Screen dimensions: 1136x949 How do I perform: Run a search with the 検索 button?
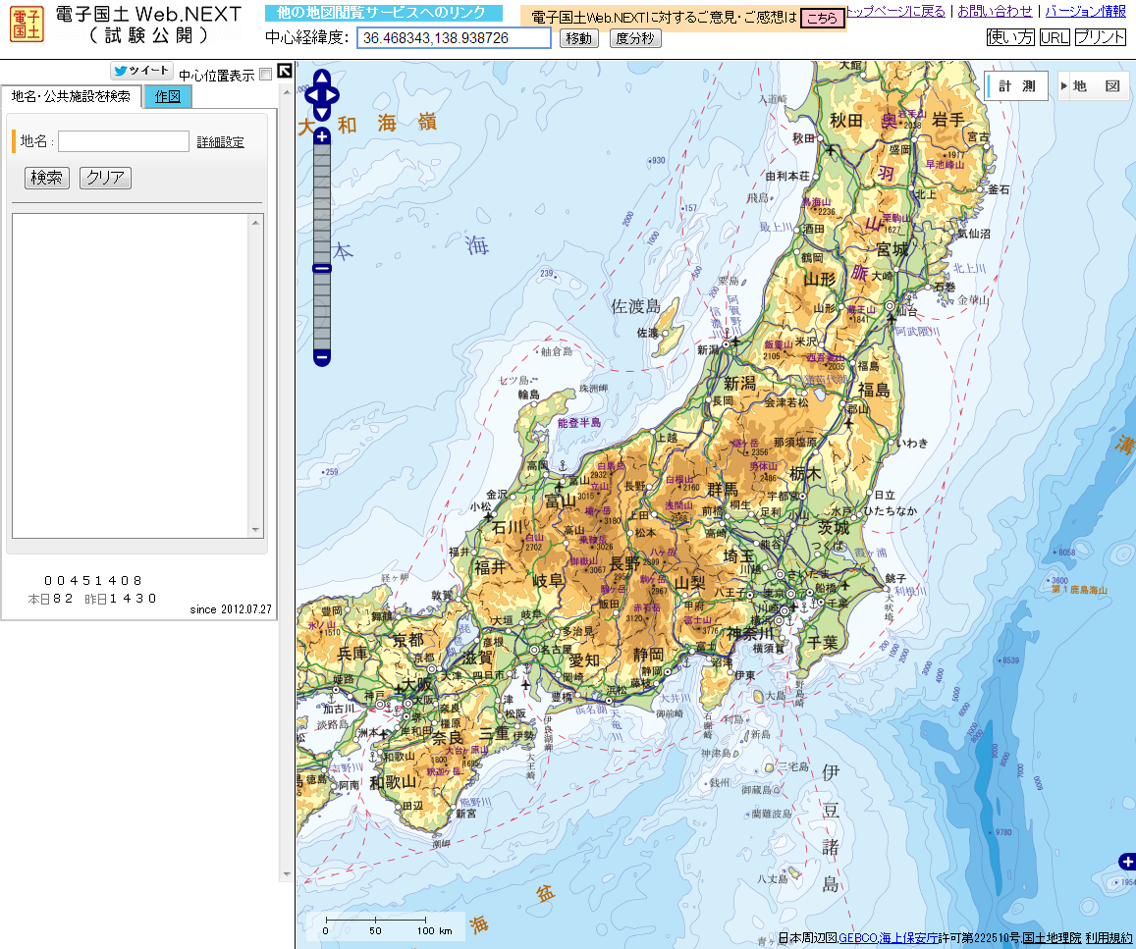pyautogui.click(x=46, y=179)
